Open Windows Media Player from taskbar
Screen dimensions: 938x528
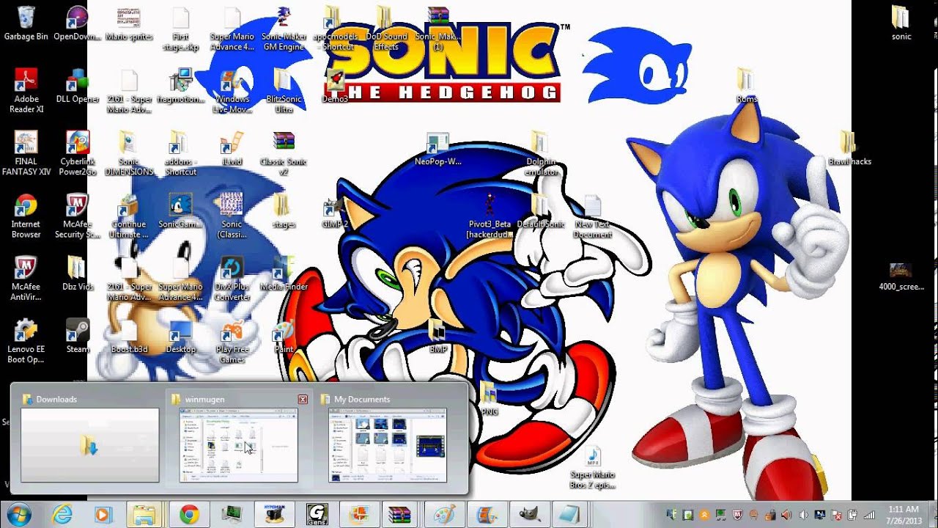(103, 515)
